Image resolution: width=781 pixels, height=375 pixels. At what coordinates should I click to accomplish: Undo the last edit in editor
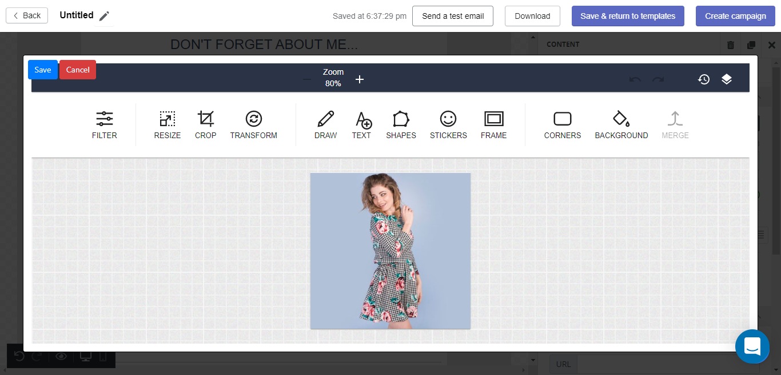coord(635,79)
